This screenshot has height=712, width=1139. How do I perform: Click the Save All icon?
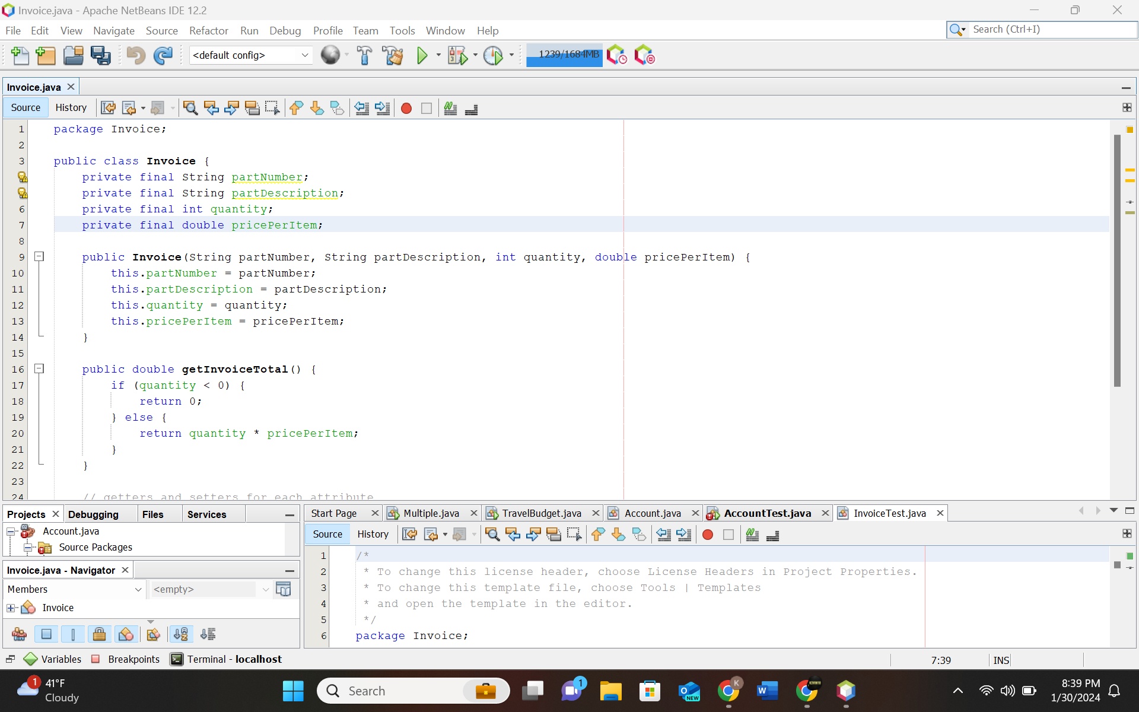coord(101,56)
